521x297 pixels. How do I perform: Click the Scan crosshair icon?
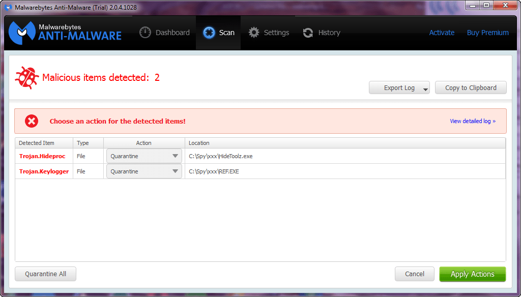[x=209, y=33]
